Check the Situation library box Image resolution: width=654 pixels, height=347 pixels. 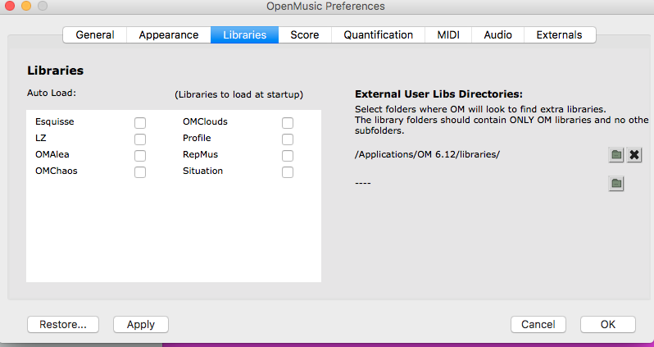click(x=288, y=172)
